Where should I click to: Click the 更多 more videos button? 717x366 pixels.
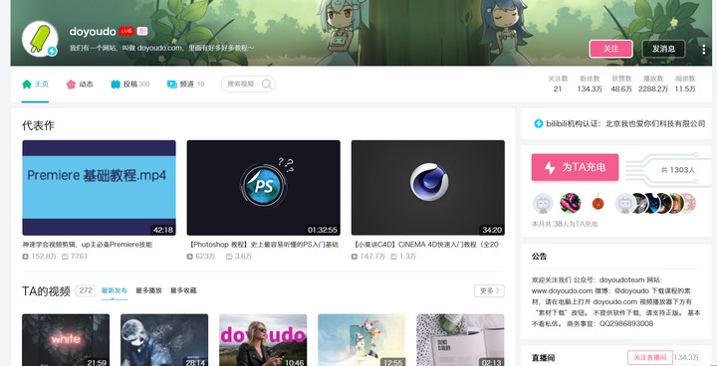(x=489, y=290)
